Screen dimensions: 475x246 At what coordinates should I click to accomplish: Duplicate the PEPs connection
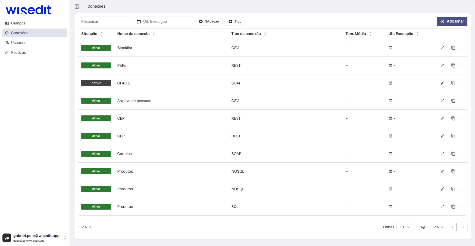coord(453,65)
